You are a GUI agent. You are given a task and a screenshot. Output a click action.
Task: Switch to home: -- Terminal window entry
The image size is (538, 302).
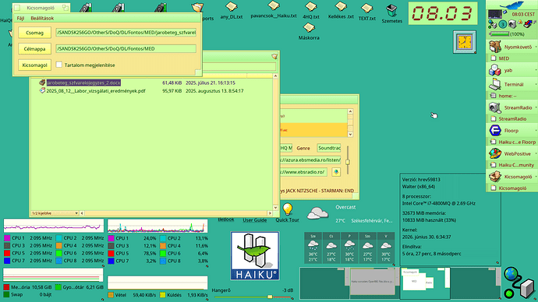(x=511, y=96)
